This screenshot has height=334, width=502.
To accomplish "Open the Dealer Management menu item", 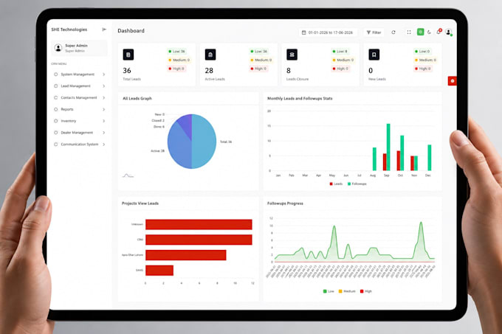I will (x=80, y=132).
